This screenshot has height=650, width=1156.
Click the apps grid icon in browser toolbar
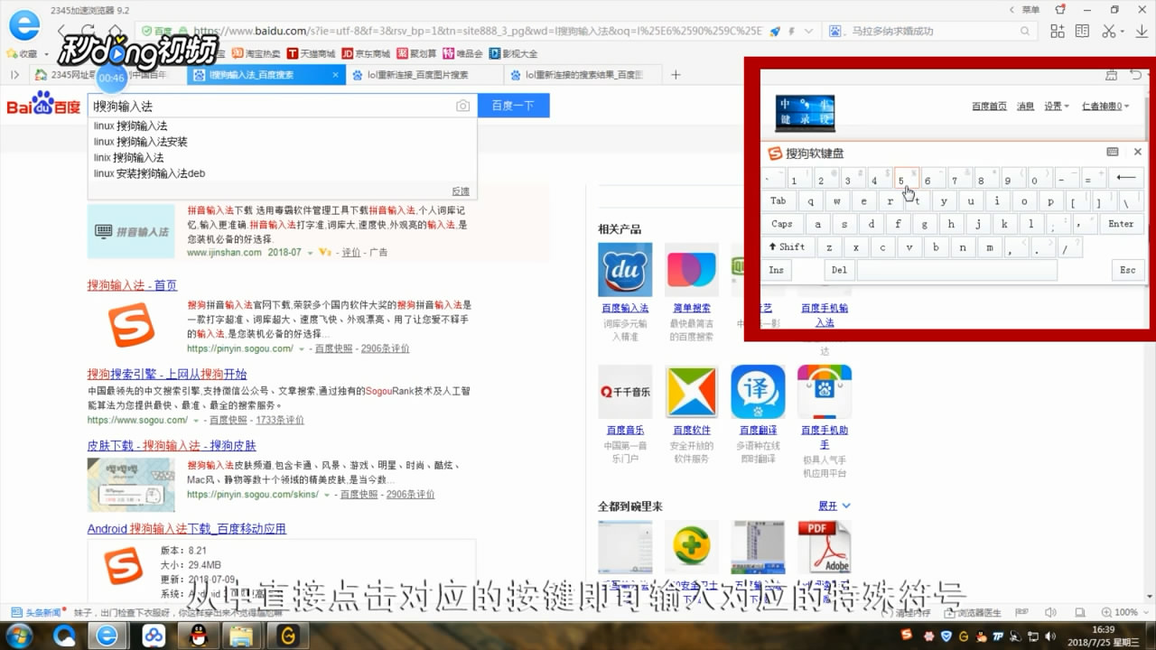click(x=1058, y=31)
